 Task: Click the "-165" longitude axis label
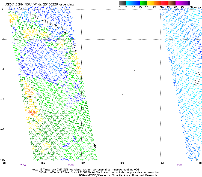3,163
